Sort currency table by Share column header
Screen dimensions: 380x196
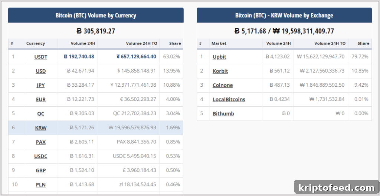click(175, 44)
